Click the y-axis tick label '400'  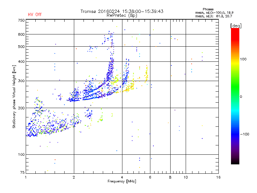[x=21, y=61]
